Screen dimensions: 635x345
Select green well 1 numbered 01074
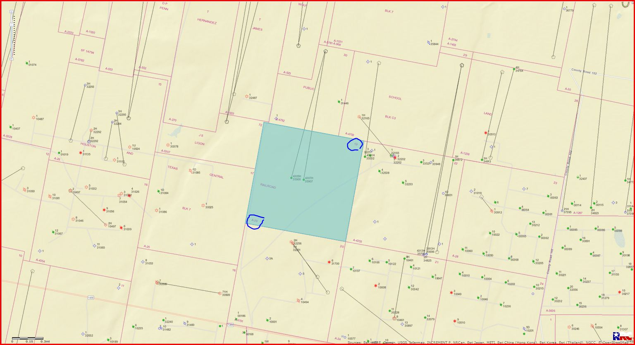coord(27,63)
